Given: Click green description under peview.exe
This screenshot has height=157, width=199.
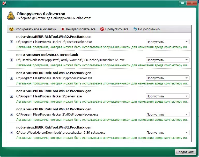Looking at the screenshot, I should coord(103,102).
